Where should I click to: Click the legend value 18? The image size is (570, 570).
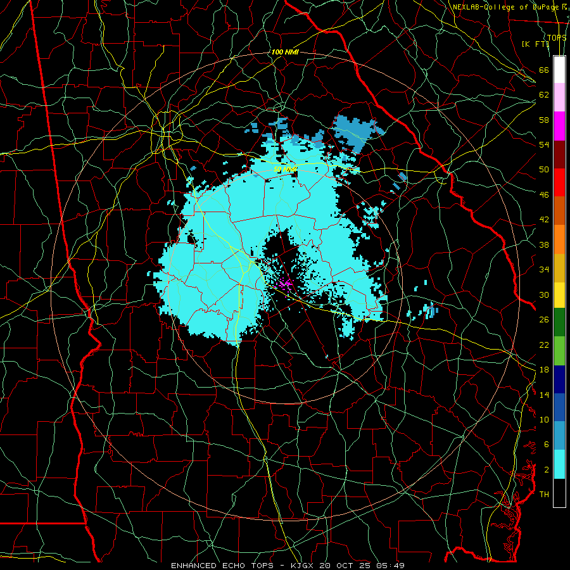point(544,370)
